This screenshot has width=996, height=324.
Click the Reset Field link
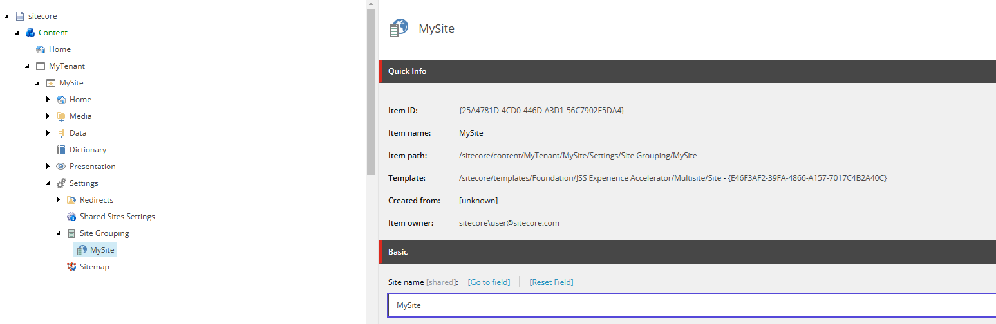(551, 282)
